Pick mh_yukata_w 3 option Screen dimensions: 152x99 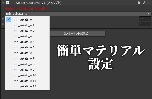[27, 36]
